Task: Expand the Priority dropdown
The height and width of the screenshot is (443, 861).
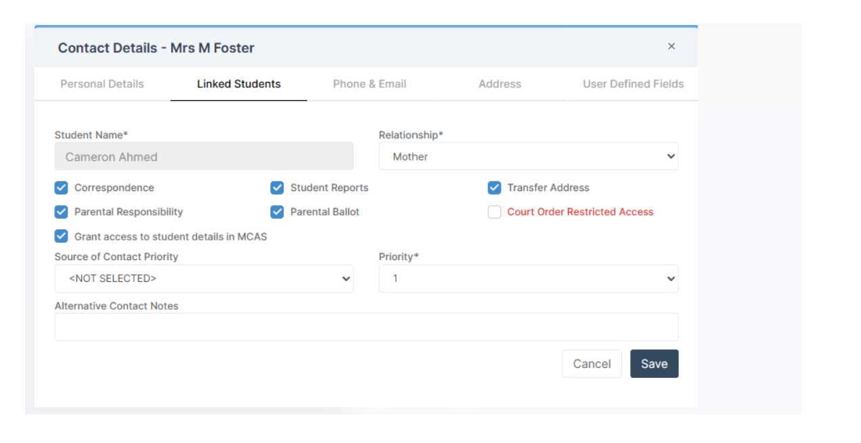Action: pyautogui.click(x=528, y=278)
